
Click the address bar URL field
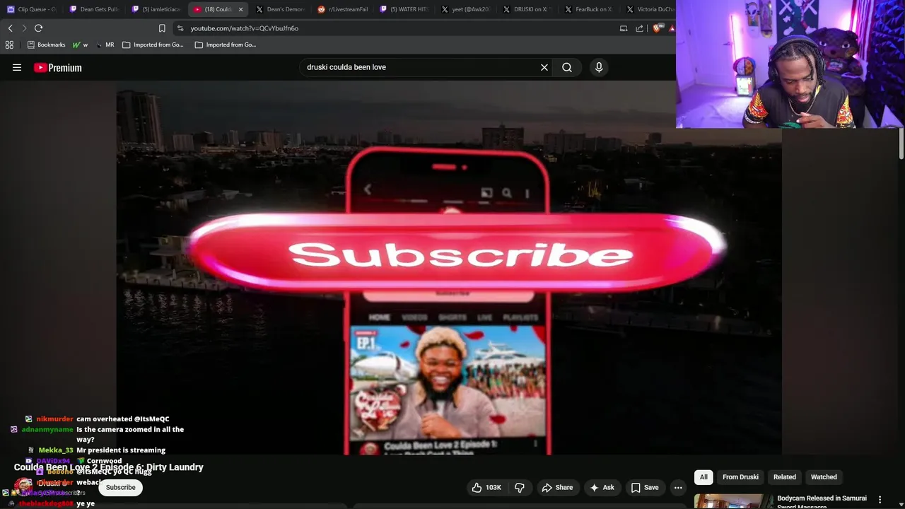coord(396,28)
